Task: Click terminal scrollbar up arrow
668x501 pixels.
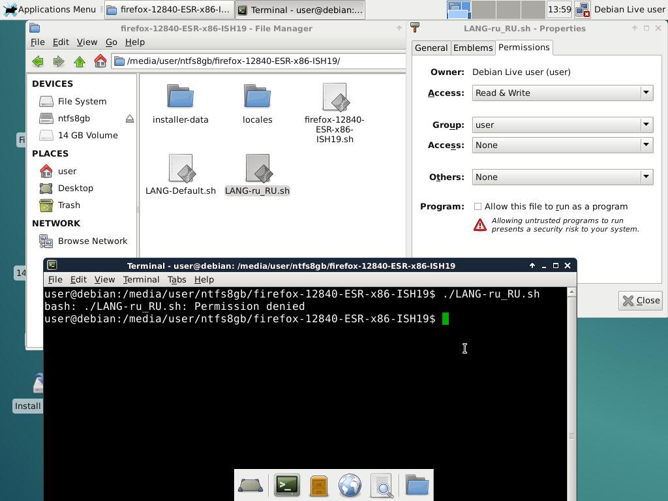Action: 571,292
